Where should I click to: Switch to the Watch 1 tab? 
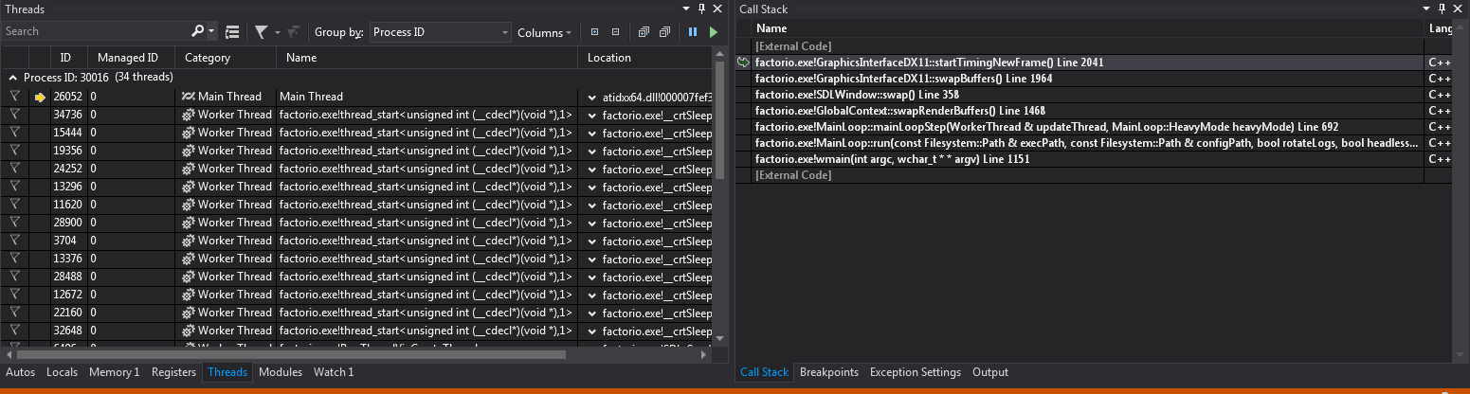point(334,372)
